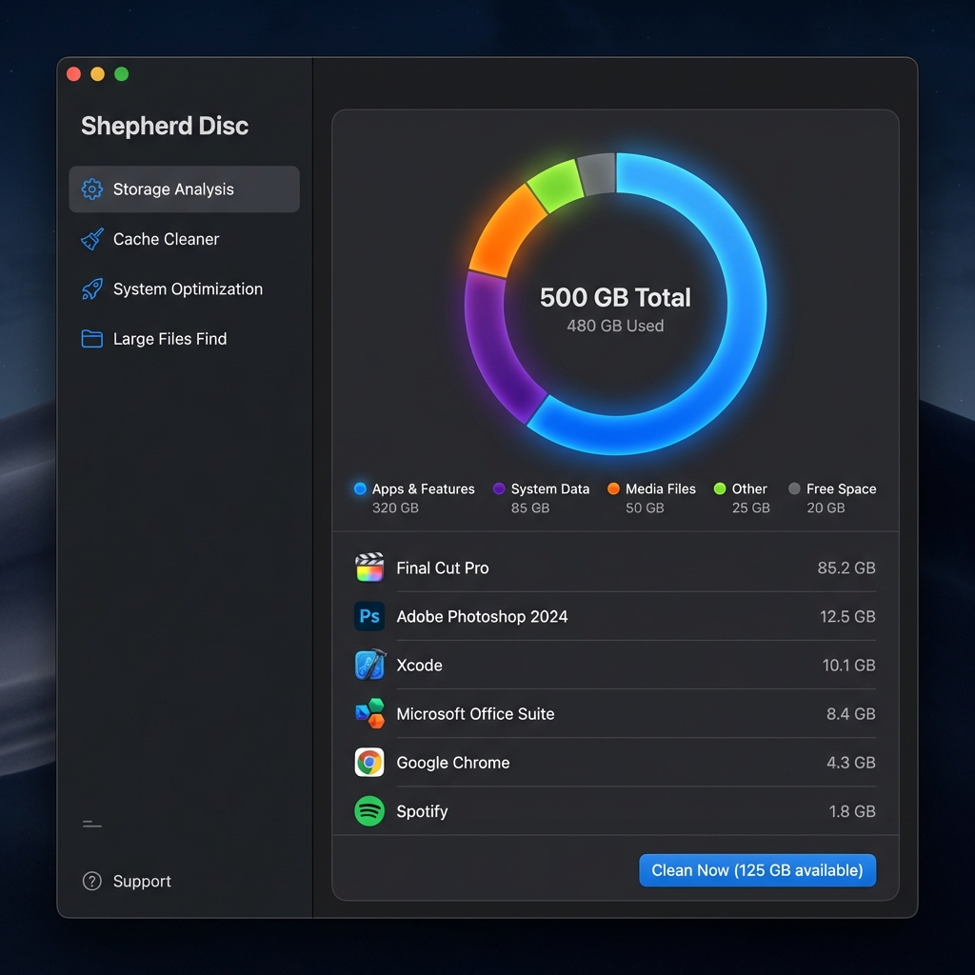Click the Xcode app icon
The image size is (975, 975).
(x=369, y=665)
